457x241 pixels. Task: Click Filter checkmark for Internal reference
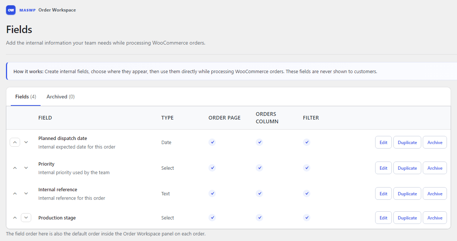[x=307, y=193]
